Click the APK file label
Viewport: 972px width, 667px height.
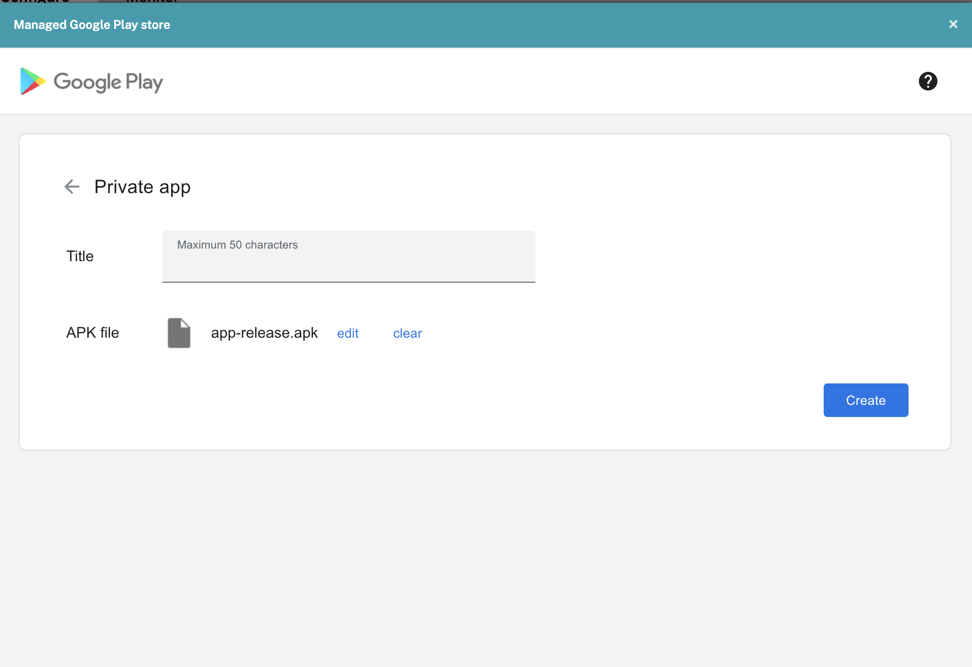92,333
